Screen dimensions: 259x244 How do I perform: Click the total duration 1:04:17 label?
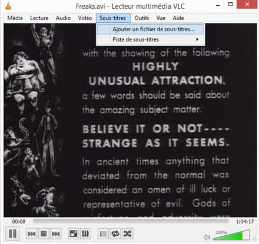pos(245,222)
